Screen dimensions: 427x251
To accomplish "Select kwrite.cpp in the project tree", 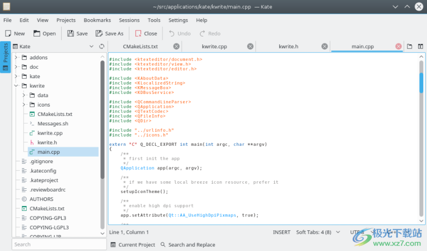I will [x=50, y=133].
